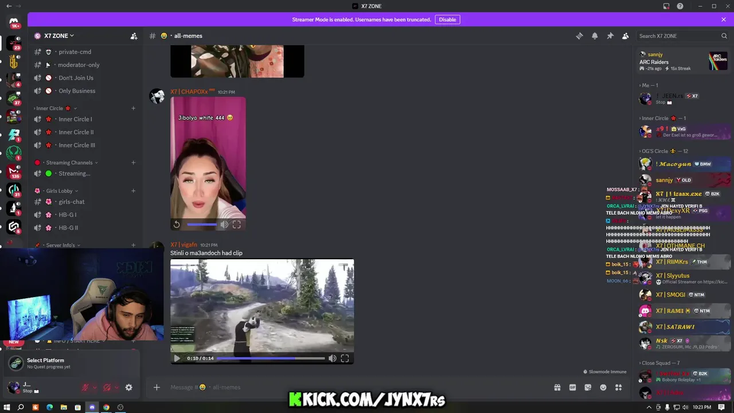Undeafen headphones in user panel
This screenshot has height=413, width=734.
pos(107,388)
